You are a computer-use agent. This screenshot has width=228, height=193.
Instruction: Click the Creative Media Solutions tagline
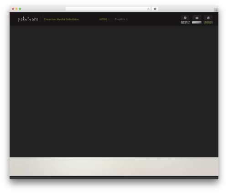(61, 19)
